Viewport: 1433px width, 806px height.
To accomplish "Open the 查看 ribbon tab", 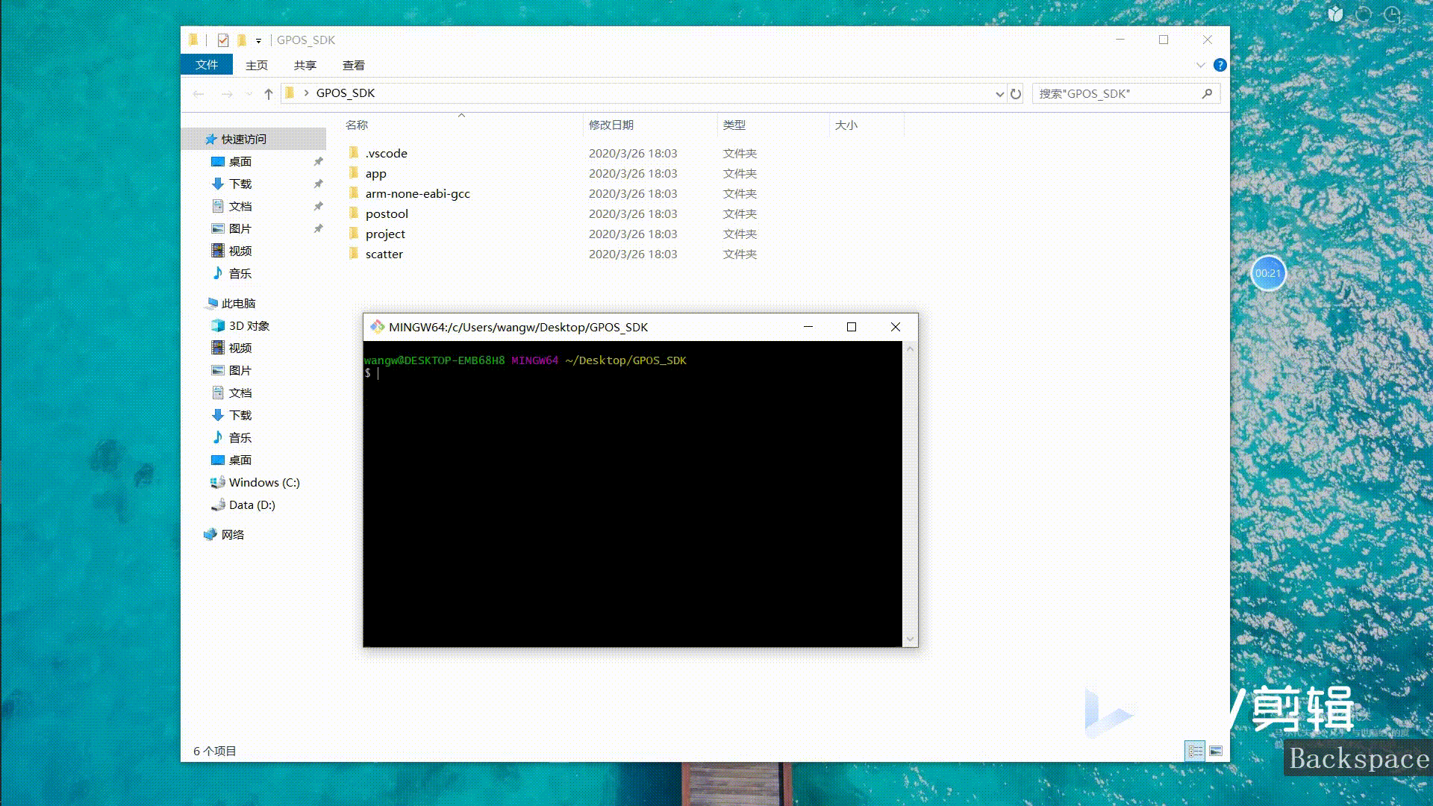I will [353, 65].
